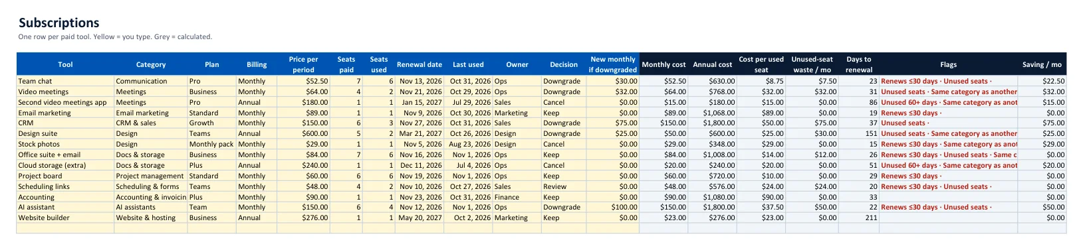
Task: Click the Jul 4, 2026 last used date
Action: 468,165
